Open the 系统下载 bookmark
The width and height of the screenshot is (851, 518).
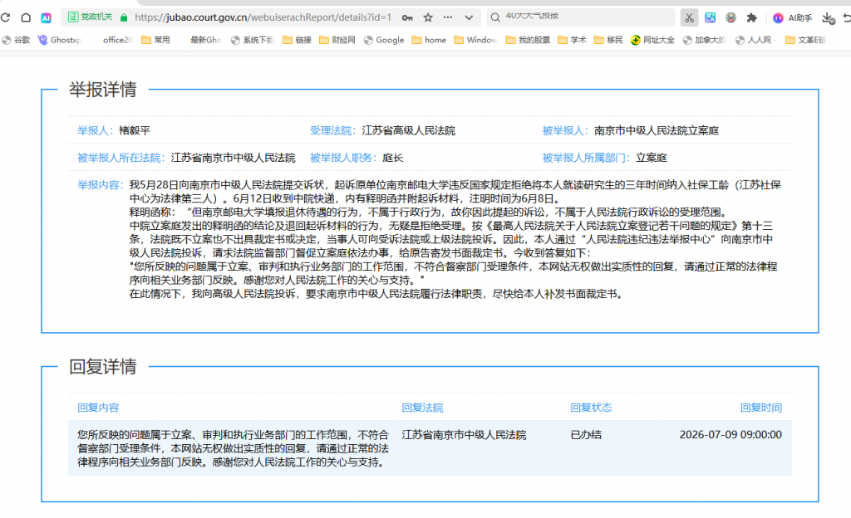pyautogui.click(x=253, y=40)
